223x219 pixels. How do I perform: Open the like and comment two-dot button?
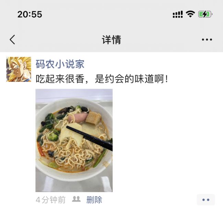click(x=206, y=200)
